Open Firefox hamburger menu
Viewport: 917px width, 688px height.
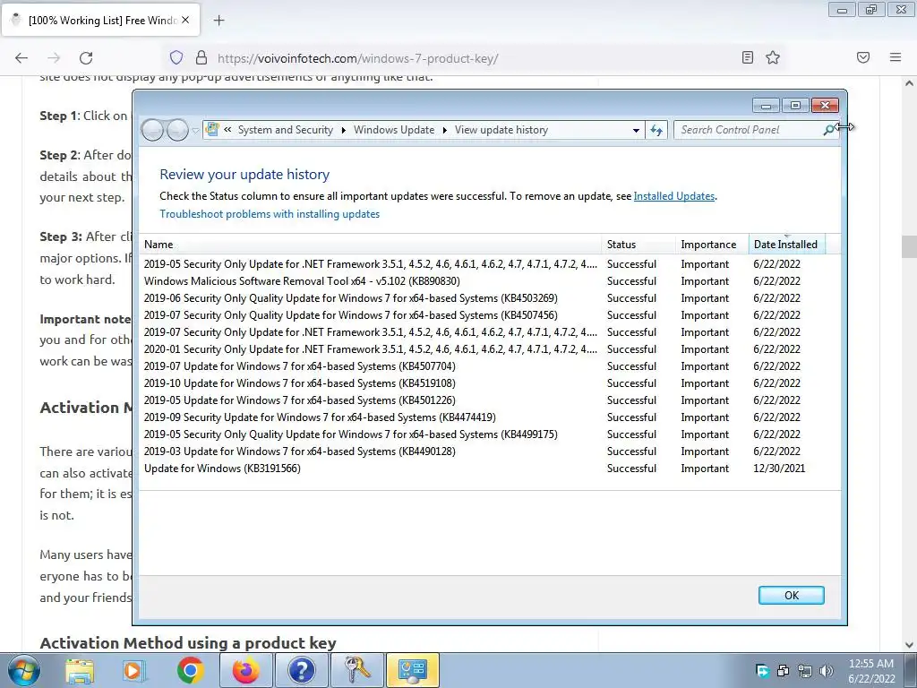(896, 57)
